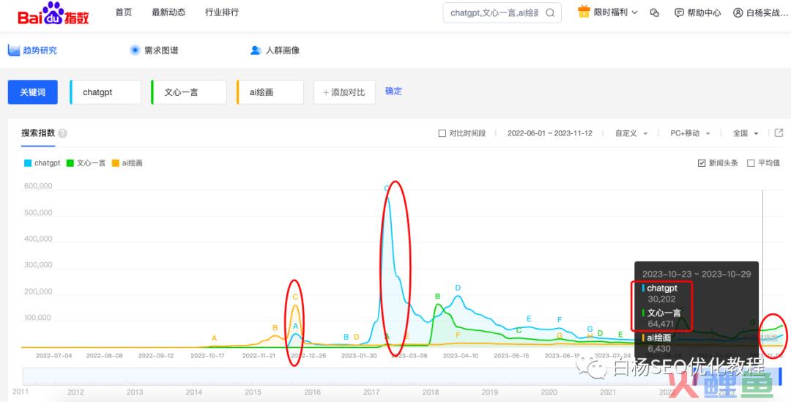
Task: Open the 帮助中心 chat icon
Action: (x=680, y=12)
